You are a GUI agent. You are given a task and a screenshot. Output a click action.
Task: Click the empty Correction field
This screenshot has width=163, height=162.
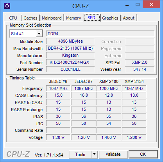click(140, 41)
